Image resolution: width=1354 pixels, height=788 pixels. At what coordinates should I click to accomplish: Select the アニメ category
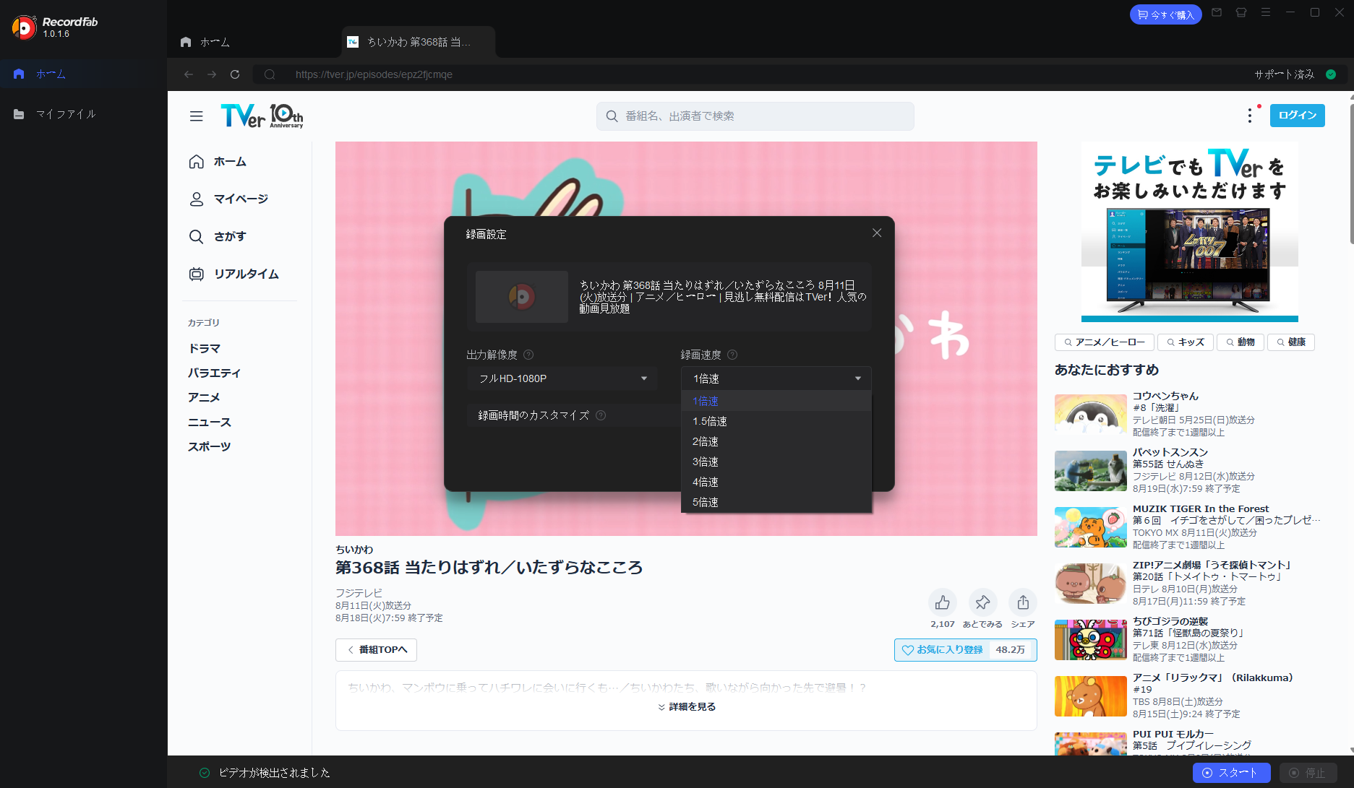205,398
